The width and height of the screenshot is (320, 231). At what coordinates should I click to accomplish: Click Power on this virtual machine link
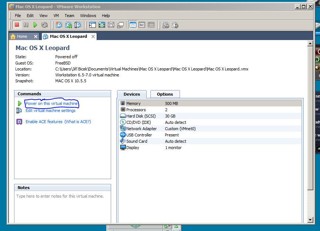click(x=51, y=103)
